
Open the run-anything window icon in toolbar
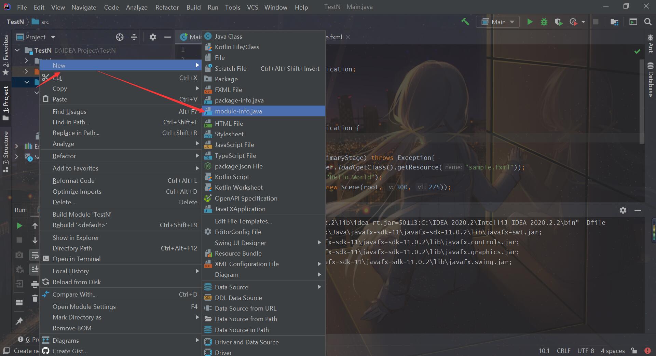[x=633, y=22]
